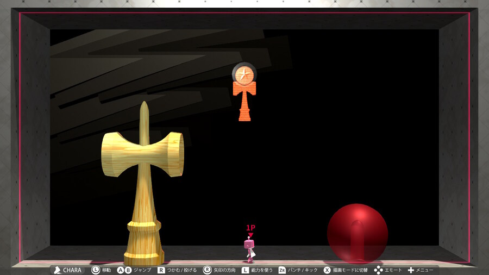
Task: Click the R grab/throw button icon
Action: pos(161,270)
